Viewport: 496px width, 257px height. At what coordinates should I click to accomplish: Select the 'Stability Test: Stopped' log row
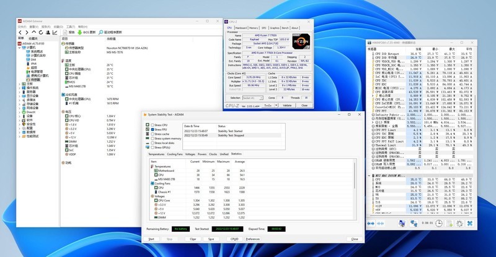pyautogui.click(x=232, y=135)
